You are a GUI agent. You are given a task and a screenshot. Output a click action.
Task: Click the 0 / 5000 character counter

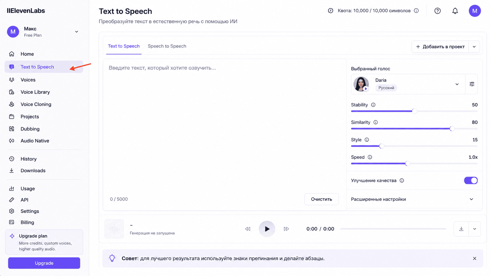[119, 199]
